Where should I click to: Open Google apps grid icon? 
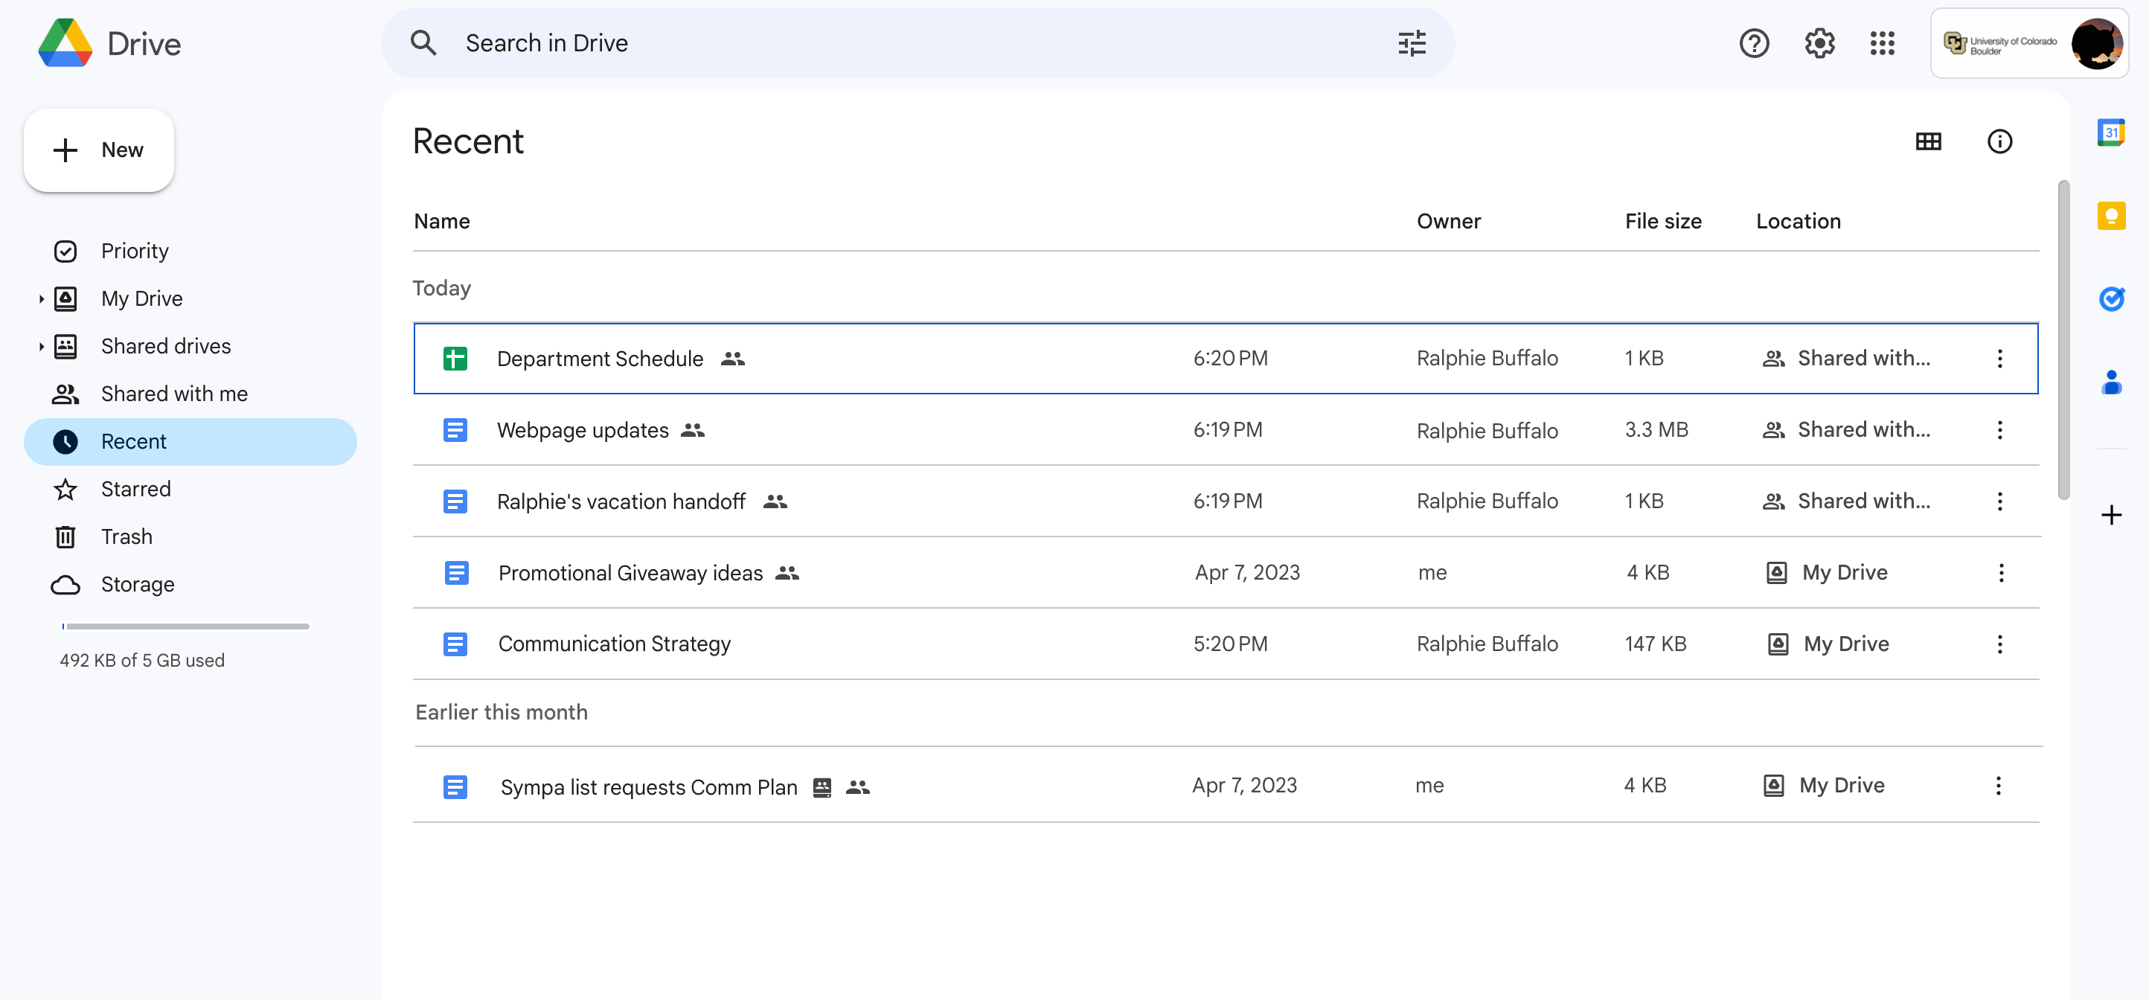click(1885, 41)
